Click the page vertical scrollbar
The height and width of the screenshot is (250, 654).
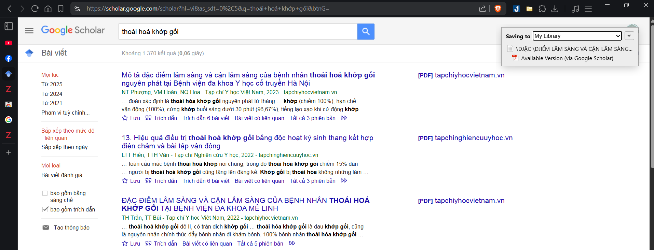652,97
